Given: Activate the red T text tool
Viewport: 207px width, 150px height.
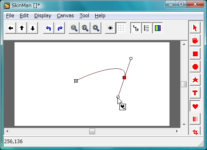Looking at the screenshot, I should pyautogui.click(x=195, y=93).
